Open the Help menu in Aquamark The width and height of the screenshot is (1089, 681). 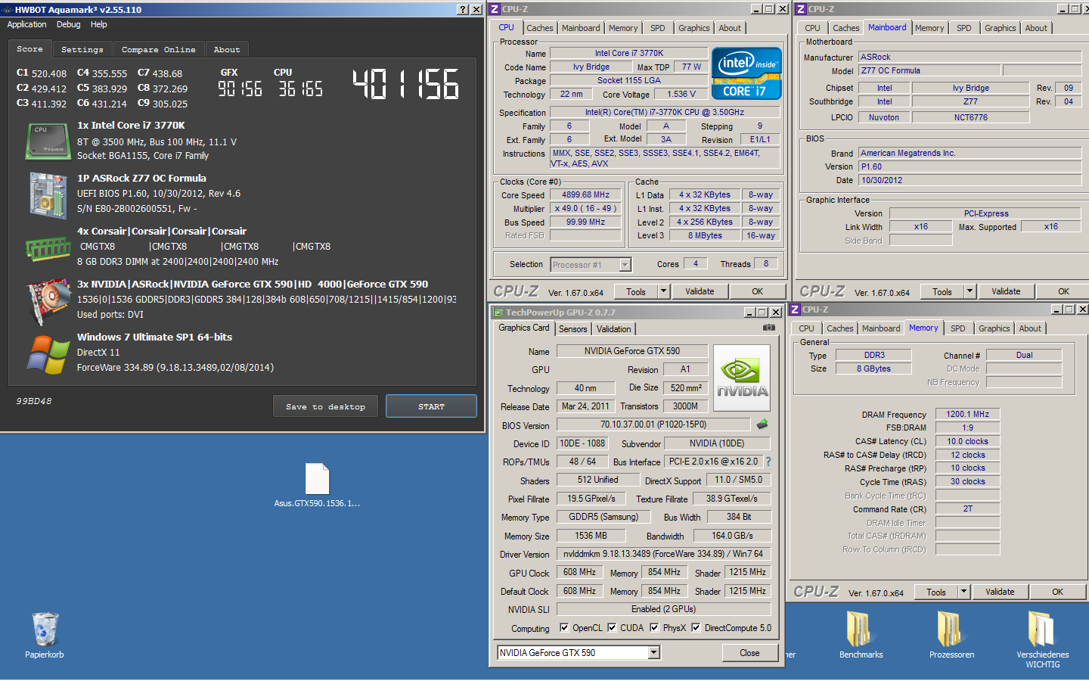[99, 24]
